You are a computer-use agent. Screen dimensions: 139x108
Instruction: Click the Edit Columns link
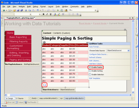(x=95, y=61)
